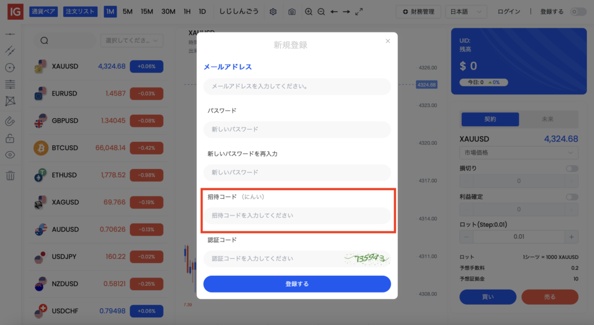Screen dimensions: 594x325
Task: Click the GBPUSD flag icon
Action: [40, 120]
